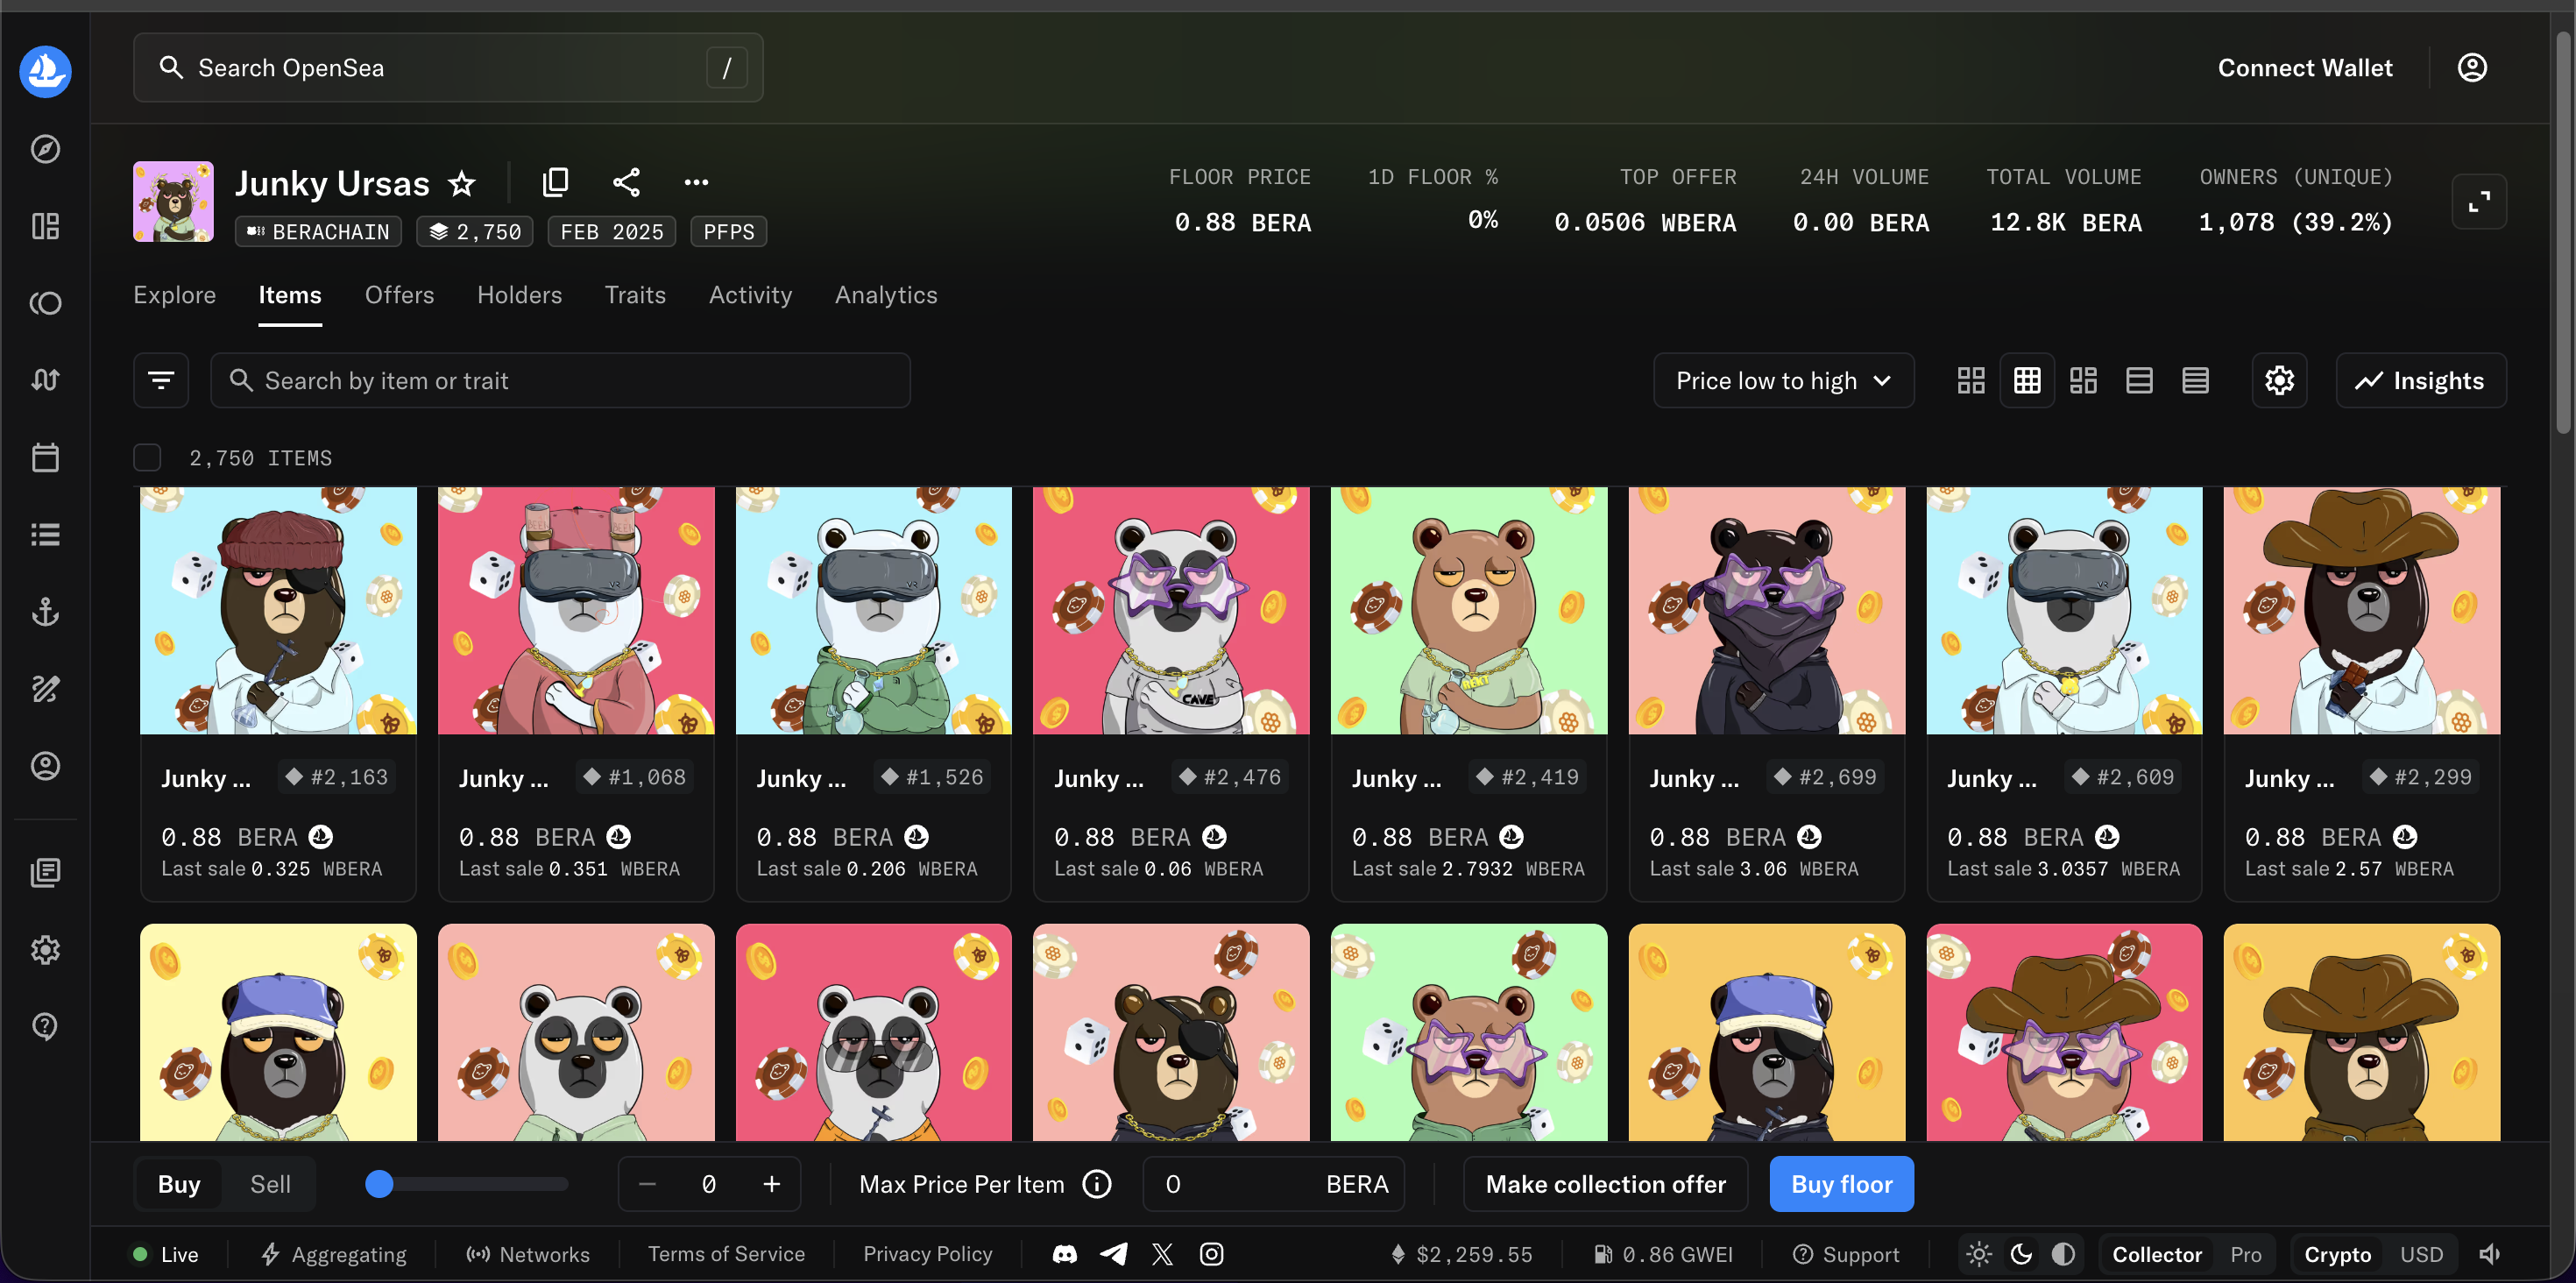Click the sweep quantity slider handle
2576x1283 pixels.
coord(379,1184)
